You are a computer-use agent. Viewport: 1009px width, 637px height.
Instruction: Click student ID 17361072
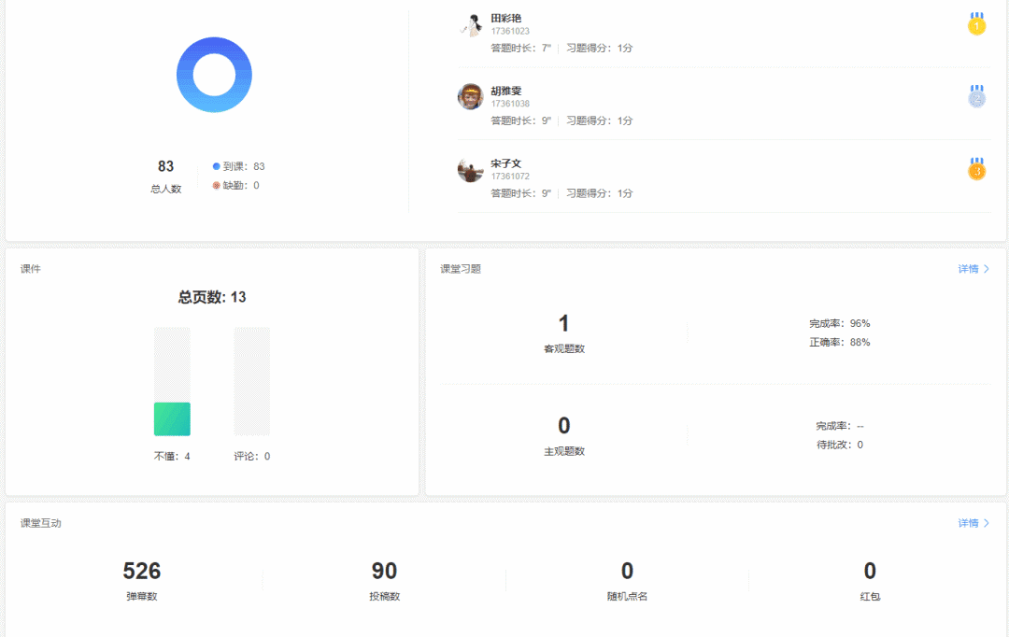point(510,177)
